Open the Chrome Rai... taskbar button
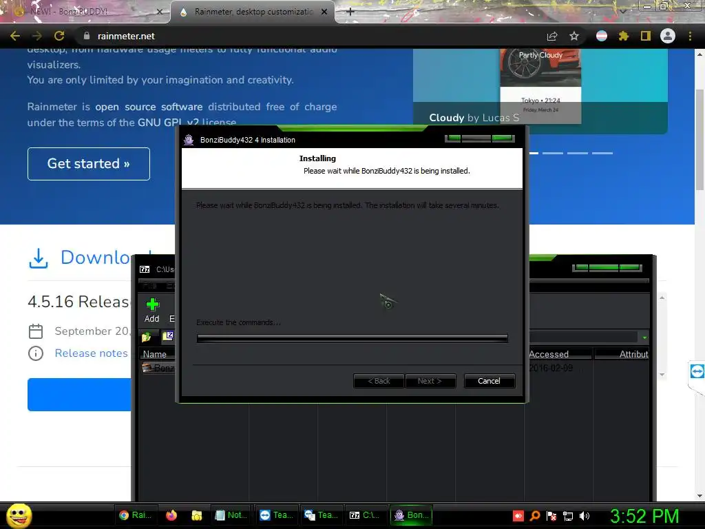Image resolution: width=705 pixels, height=529 pixels. click(x=135, y=515)
